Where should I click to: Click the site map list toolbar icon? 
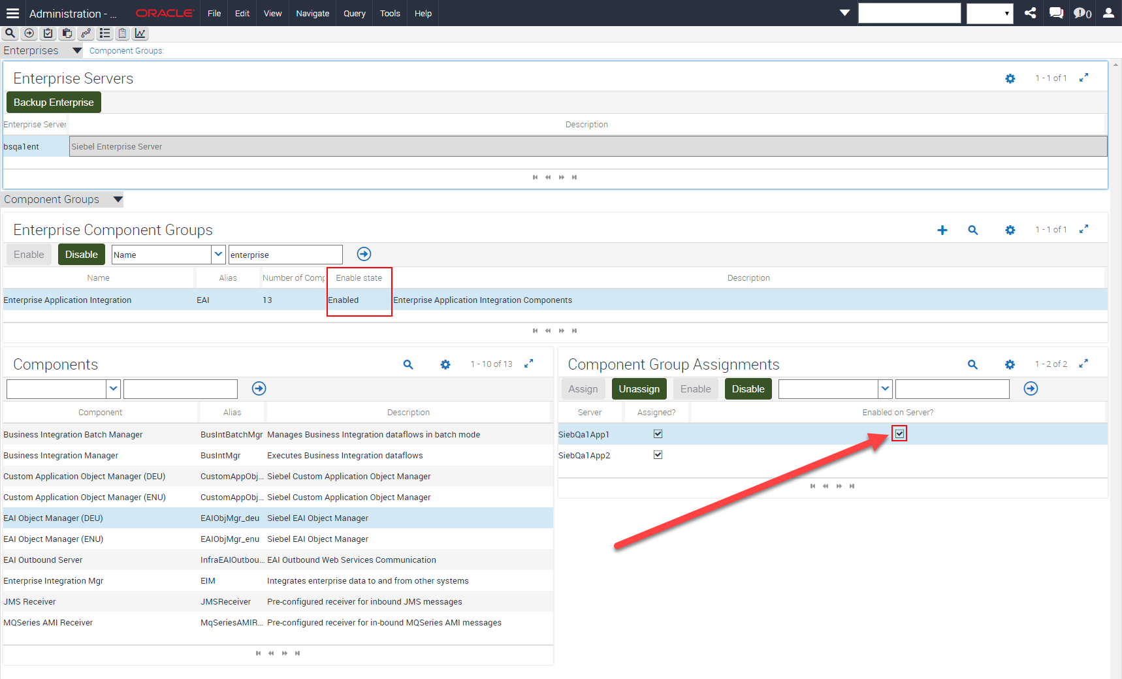click(x=104, y=33)
